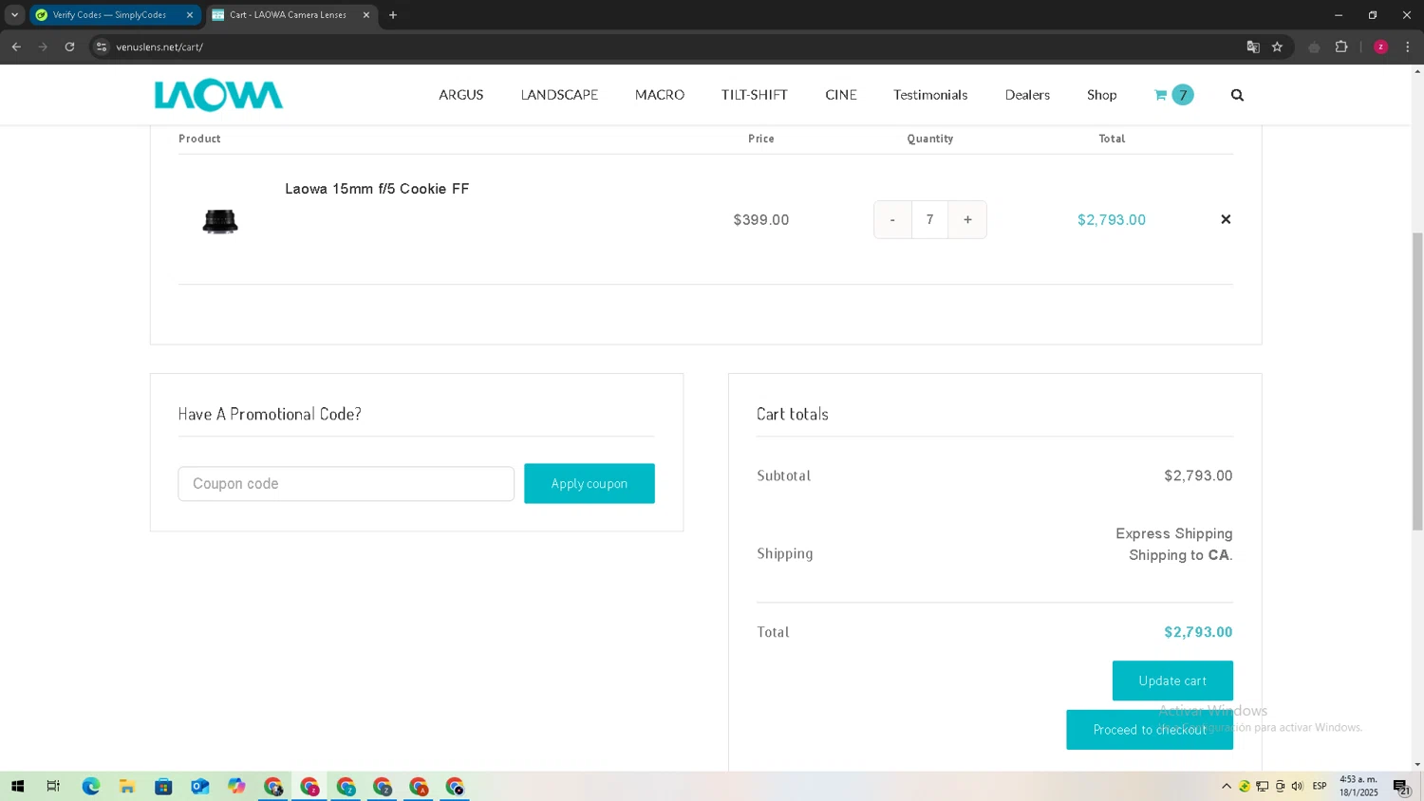
Task: Go back to the previous page
Action: click(16, 47)
